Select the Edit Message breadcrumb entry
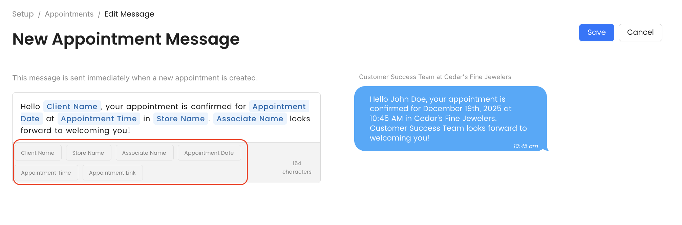 (129, 14)
